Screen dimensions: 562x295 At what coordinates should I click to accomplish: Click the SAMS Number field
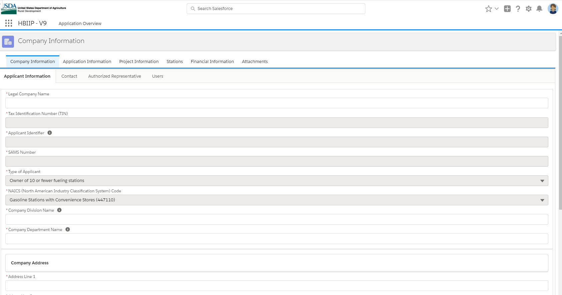277,161
